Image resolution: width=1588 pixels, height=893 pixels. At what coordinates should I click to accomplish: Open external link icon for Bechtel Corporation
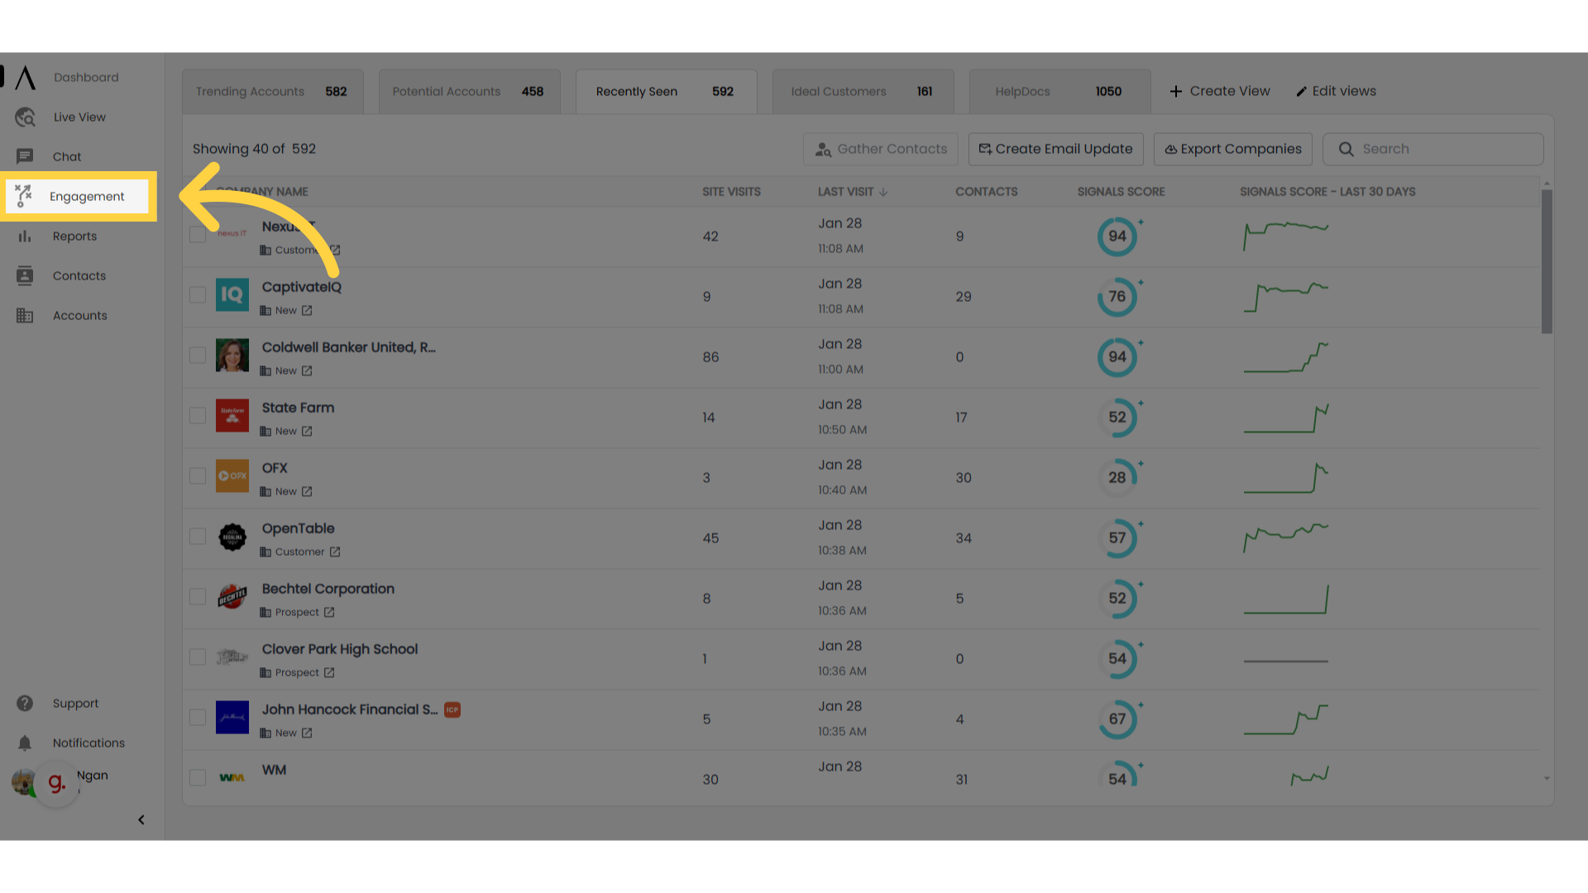[329, 613]
